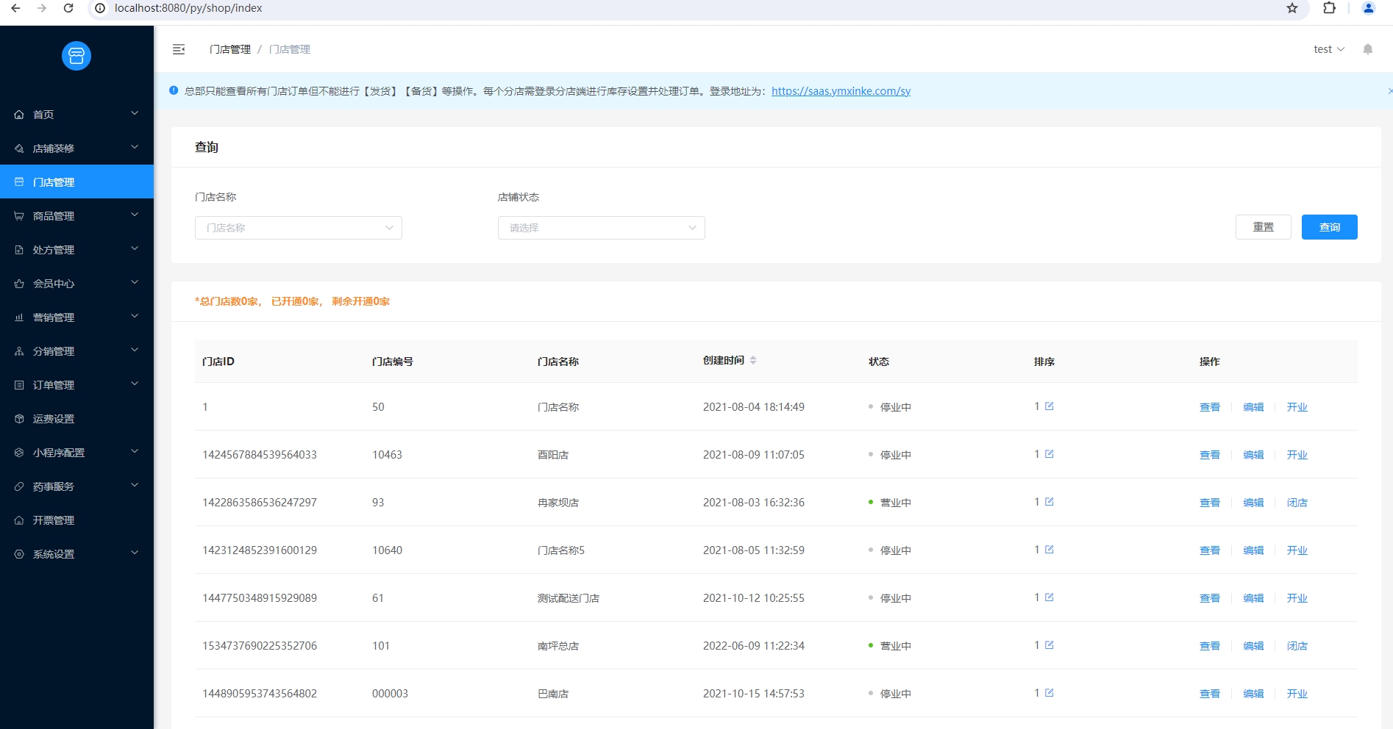Click the info icon in notice banner
1393x729 pixels.
pyautogui.click(x=174, y=90)
